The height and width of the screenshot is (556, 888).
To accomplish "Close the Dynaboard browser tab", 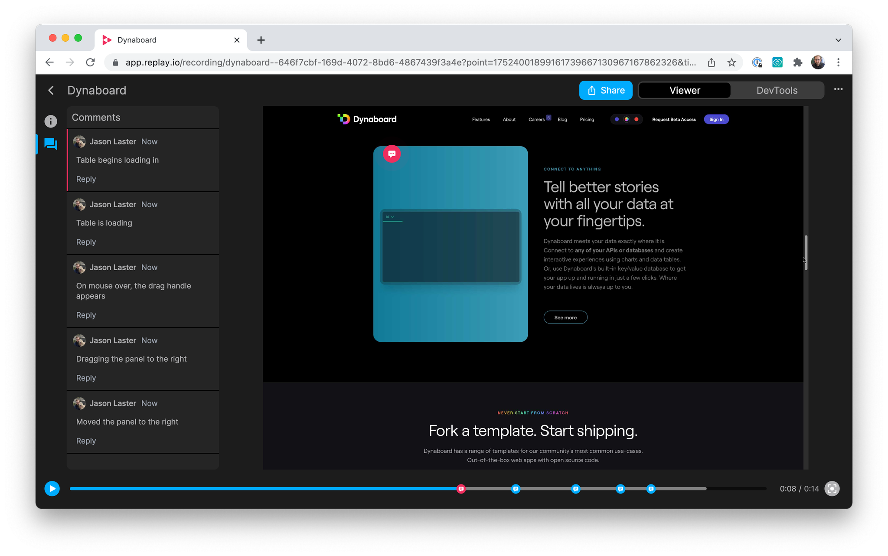I will (x=237, y=40).
